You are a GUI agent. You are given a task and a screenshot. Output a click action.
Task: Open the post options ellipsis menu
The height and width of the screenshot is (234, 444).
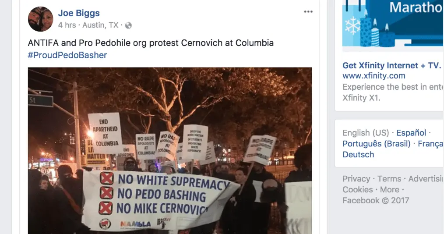click(308, 12)
